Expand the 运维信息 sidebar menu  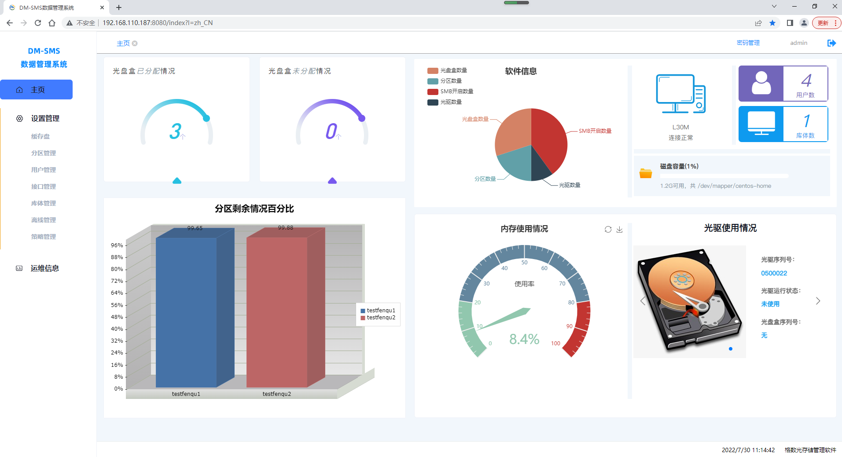[x=44, y=268]
